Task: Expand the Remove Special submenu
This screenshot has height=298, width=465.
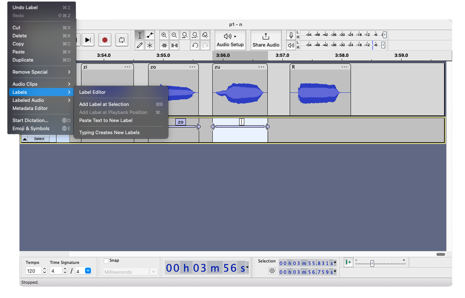Action: point(42,72)
